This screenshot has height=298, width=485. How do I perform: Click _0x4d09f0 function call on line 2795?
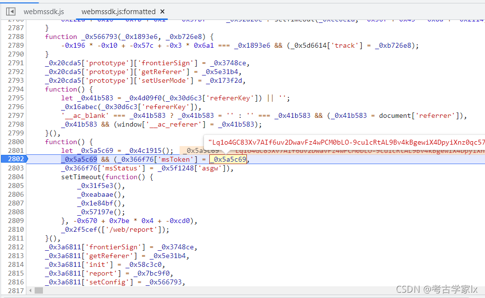(x=143, y=98)
